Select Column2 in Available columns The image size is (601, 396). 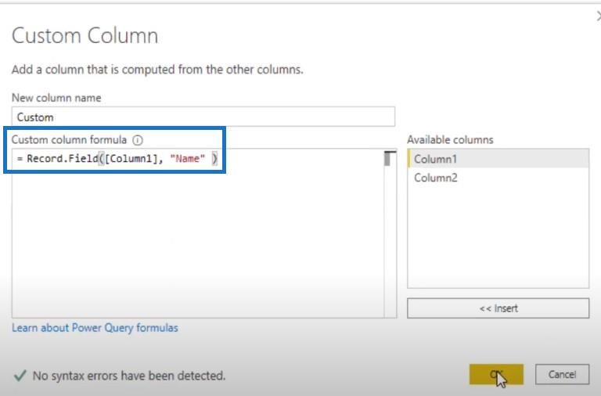(x=498, y=178)
